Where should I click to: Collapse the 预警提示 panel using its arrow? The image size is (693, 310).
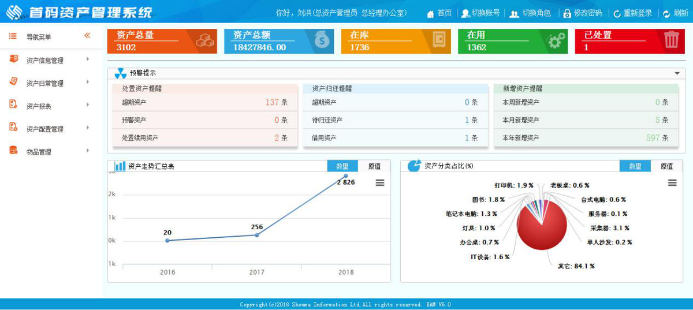click(676, 73)
